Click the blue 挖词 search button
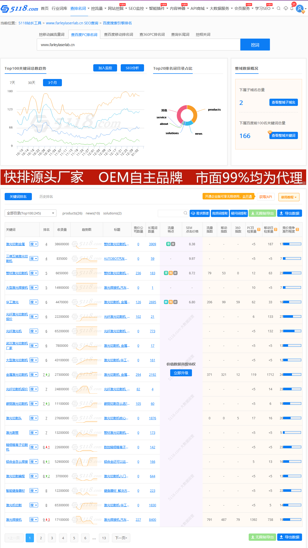 point(255,45)
